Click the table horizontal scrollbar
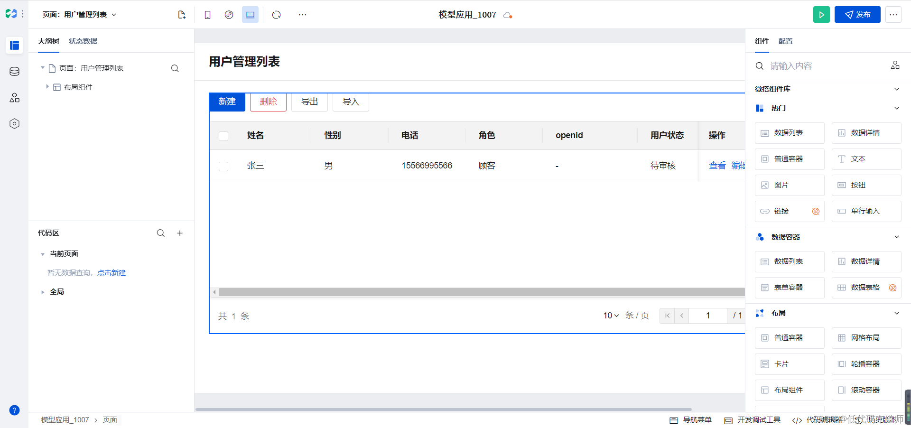Viewport: 911px width, 428px height. point(482,292)
